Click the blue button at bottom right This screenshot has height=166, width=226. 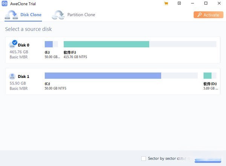point(208,160)
